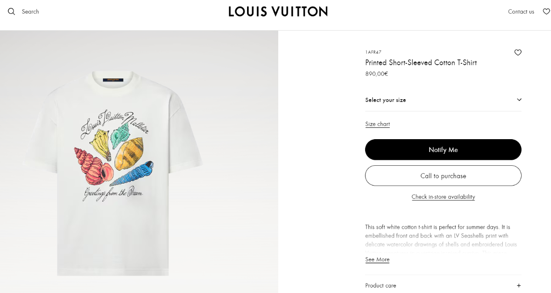Click the Search text in the header
Viewport: 551px width, 293px height.
click(30, 11)
